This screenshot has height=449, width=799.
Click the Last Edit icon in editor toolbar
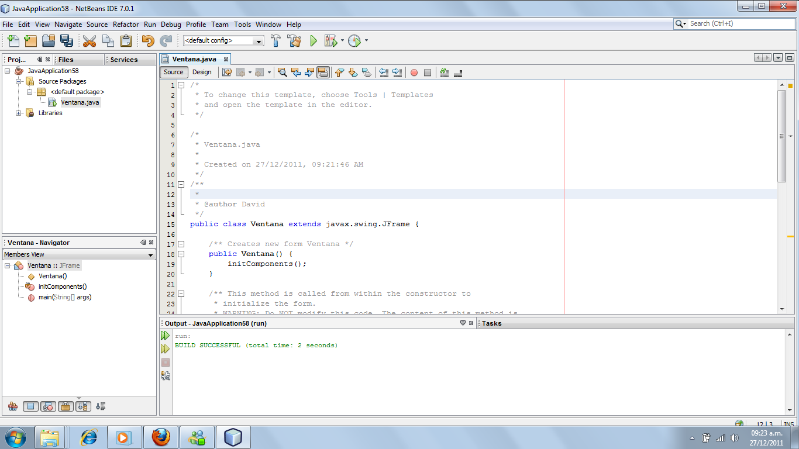click(227, 72)
